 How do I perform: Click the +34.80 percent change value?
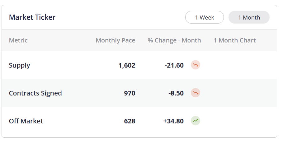click(x=173, y=121)
